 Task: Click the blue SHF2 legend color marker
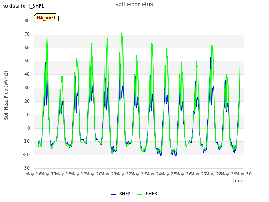[113, 194]
